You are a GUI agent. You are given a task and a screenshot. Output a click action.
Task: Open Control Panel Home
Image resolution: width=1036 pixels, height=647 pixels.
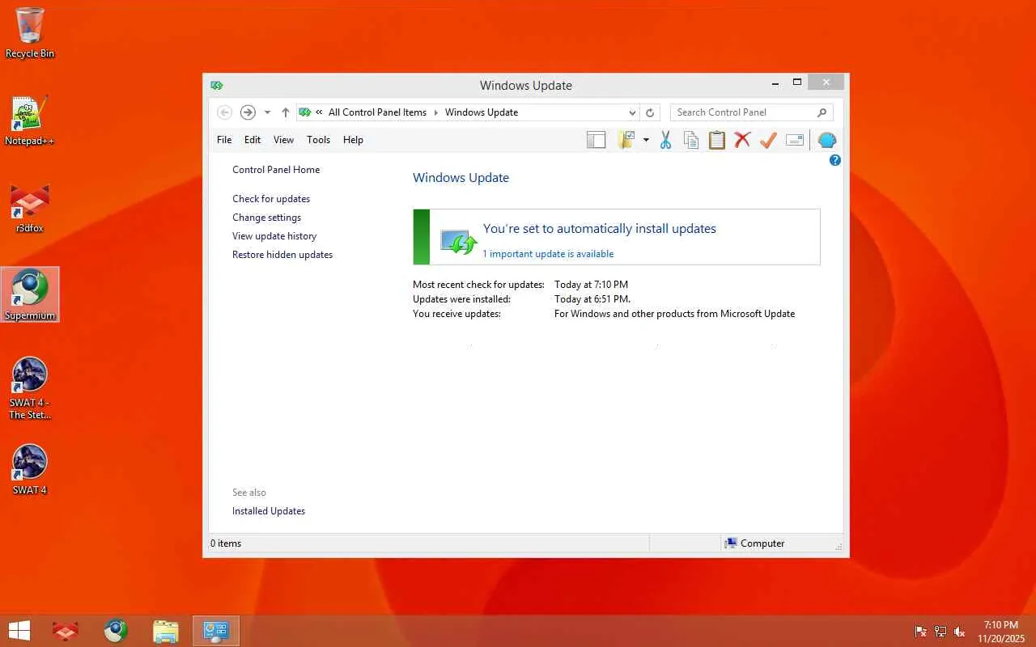pos(276,170)
